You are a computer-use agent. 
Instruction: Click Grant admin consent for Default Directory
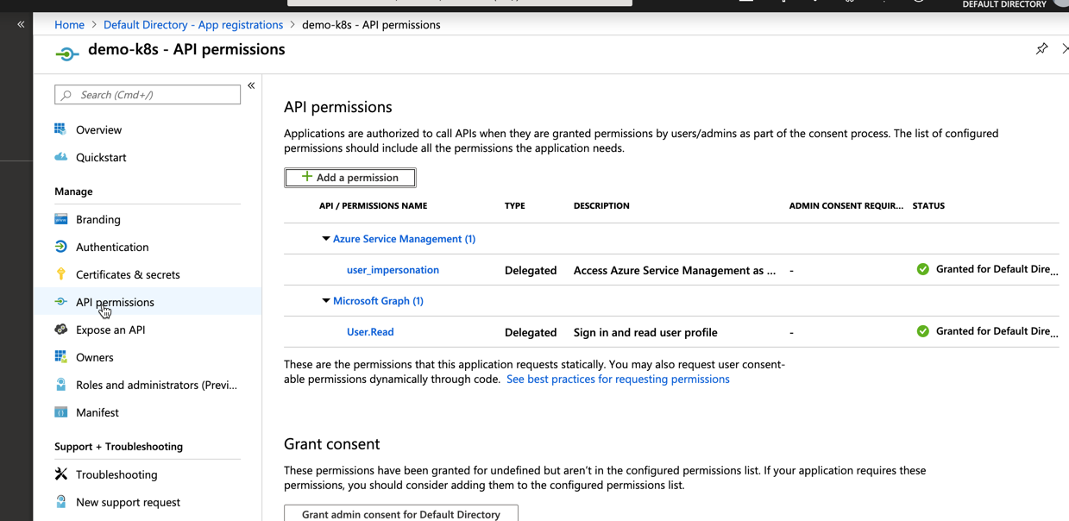[400, 513]
